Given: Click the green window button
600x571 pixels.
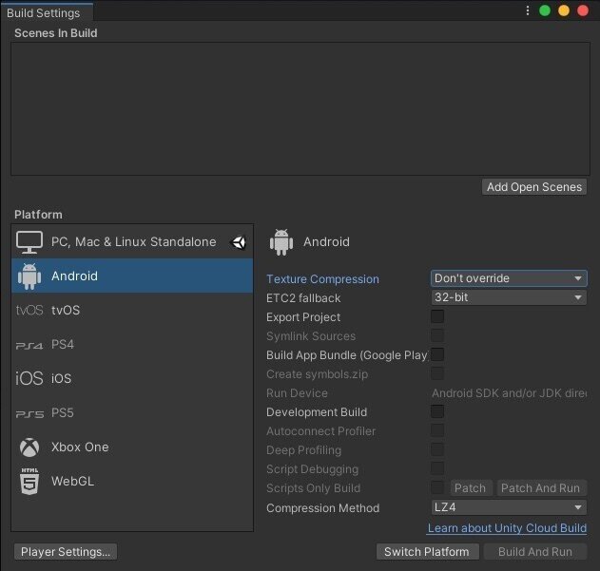Looking at the screenshot, I should [x=545, y=10].
